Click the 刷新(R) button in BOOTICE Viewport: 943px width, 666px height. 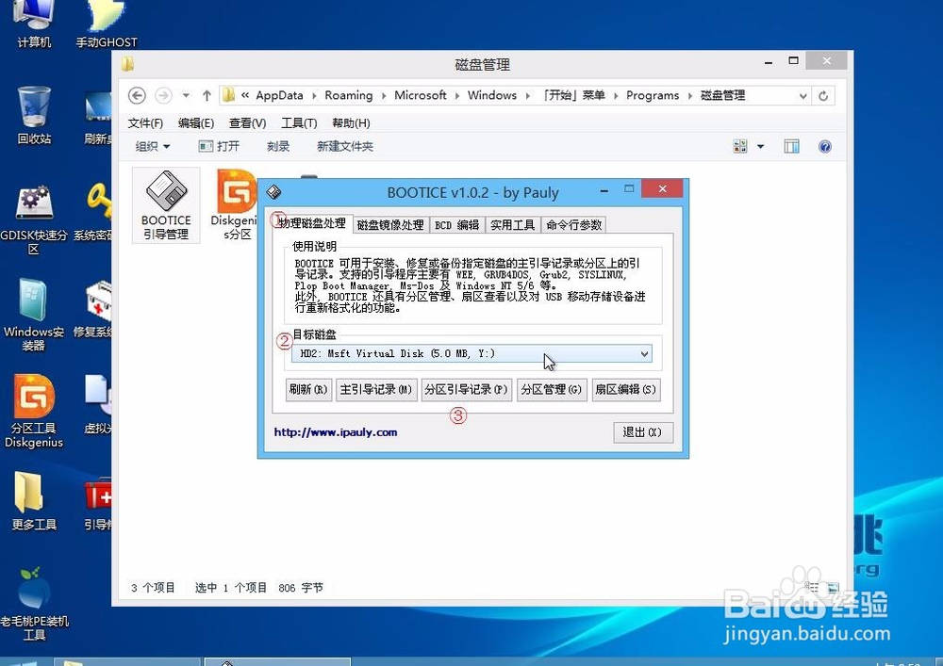click(308, 390)
